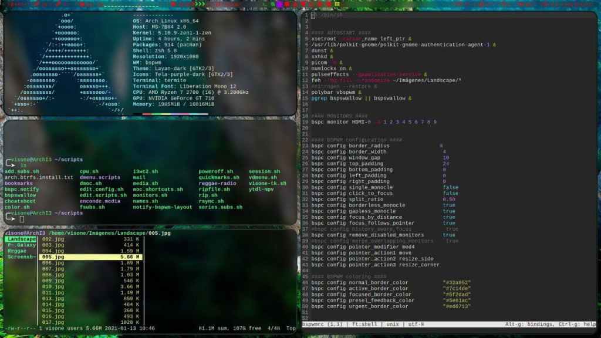Click the true value of focus_follows_pointer
Screen dimensions: 601x338
click(x=449, y=223)
